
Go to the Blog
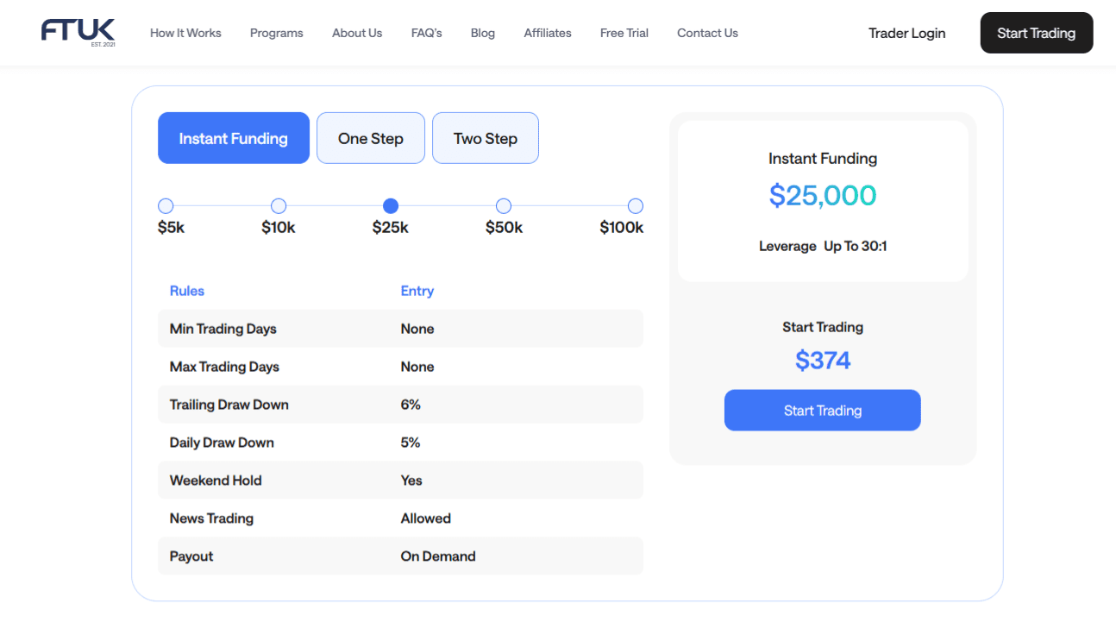pyautogui.click(x=482, y=33)
